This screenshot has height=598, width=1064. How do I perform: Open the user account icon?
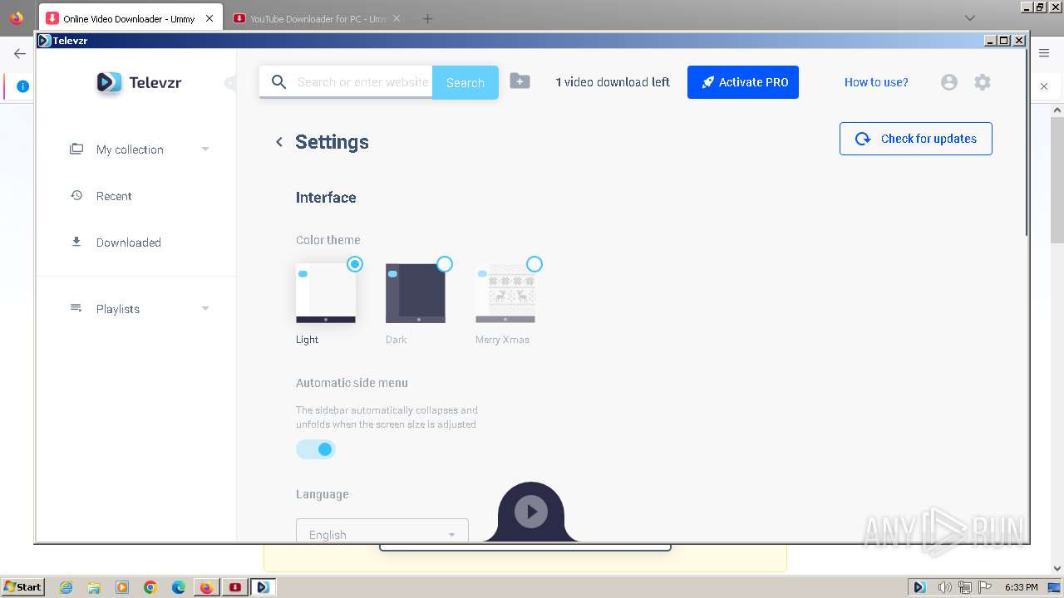click(949, 82)
